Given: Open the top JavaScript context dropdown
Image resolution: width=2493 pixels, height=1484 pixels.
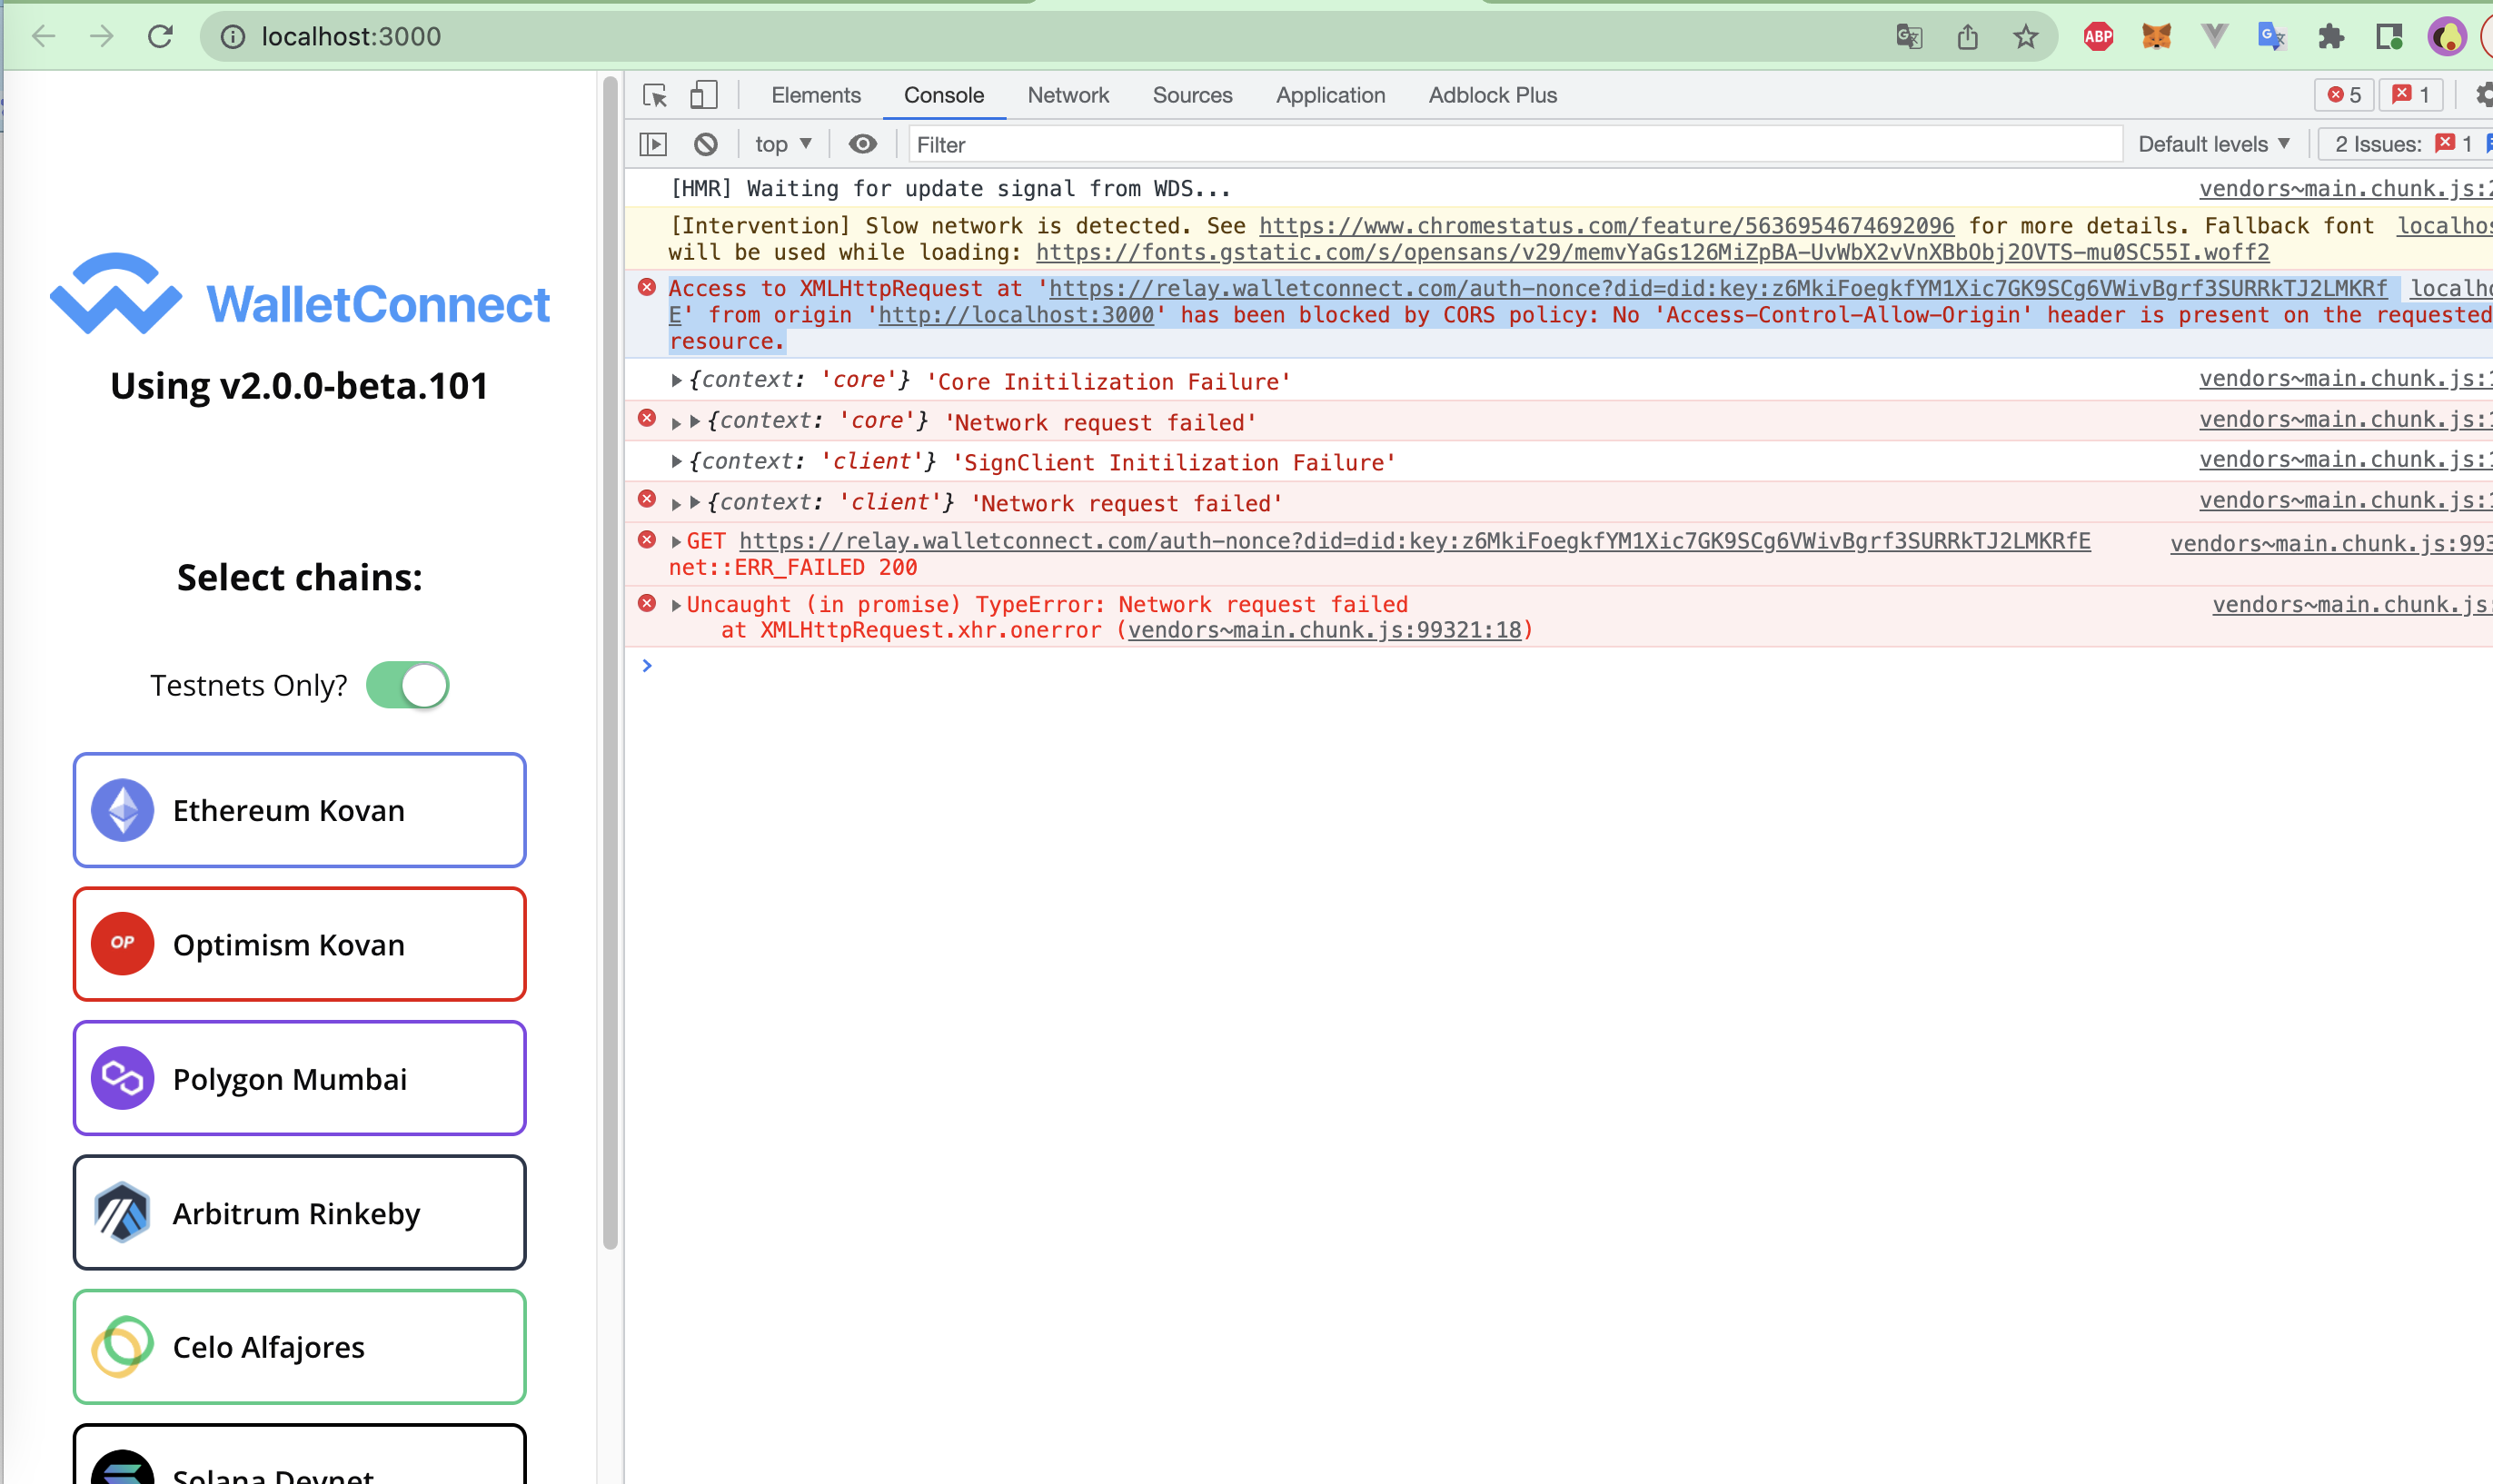Looking at the screenshot, I should (x=782, y=144).
